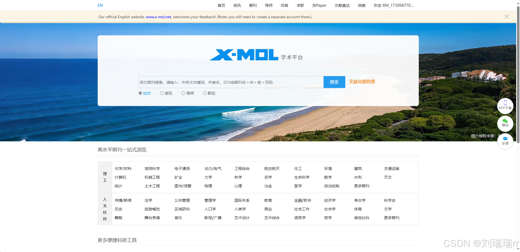Browse 统计 journals
Viewport: 520px width, 252px height.
point(118,186)
